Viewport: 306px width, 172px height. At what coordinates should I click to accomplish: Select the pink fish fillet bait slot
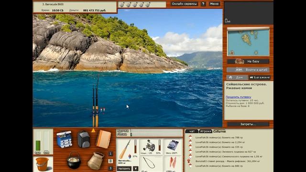173,162
